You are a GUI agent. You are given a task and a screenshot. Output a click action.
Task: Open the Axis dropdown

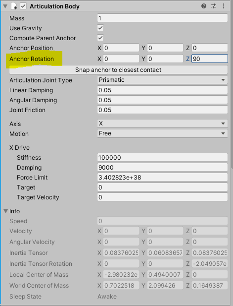pyautogui.click(x=162, y=123)
